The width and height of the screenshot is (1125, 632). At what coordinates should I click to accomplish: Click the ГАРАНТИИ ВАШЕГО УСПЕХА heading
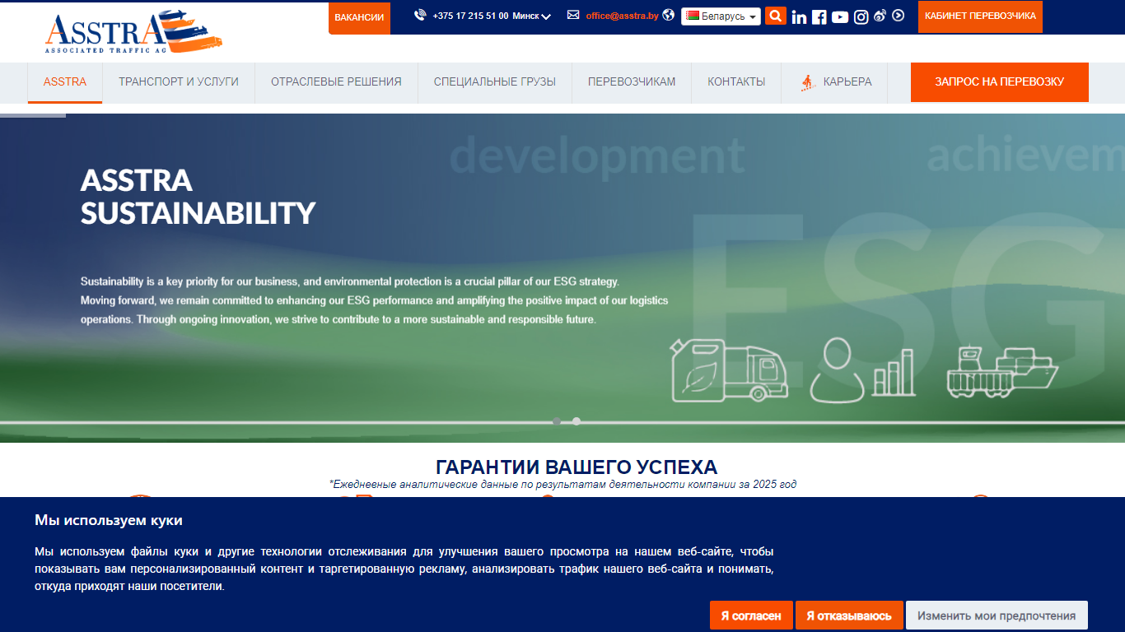[x=577, y=467]
